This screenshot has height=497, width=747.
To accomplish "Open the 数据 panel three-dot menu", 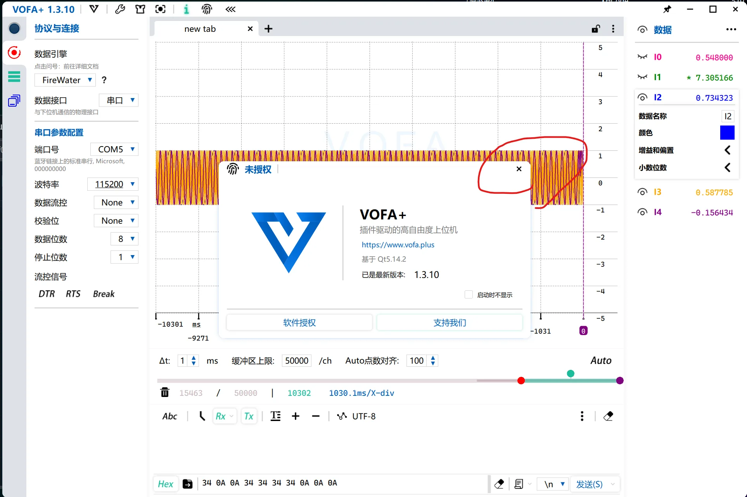I will point(731,29).
